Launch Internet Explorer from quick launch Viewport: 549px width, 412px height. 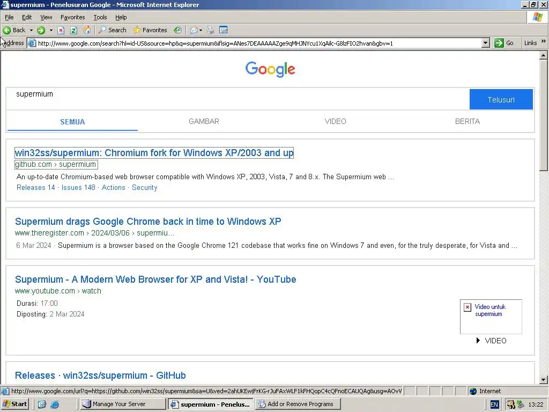pos(55,404)
